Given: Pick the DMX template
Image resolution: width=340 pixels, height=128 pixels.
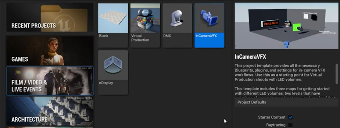Looking at the screenshot, I should 177,25.
